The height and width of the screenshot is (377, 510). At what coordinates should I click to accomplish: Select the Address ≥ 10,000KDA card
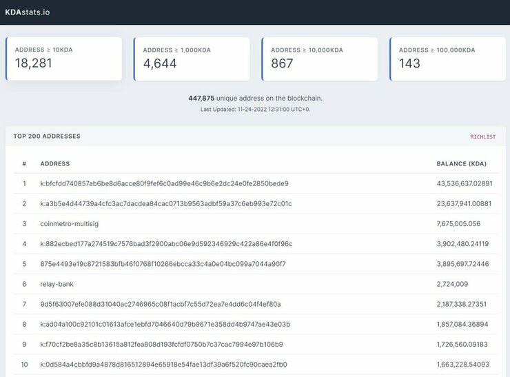pos(320,59)
